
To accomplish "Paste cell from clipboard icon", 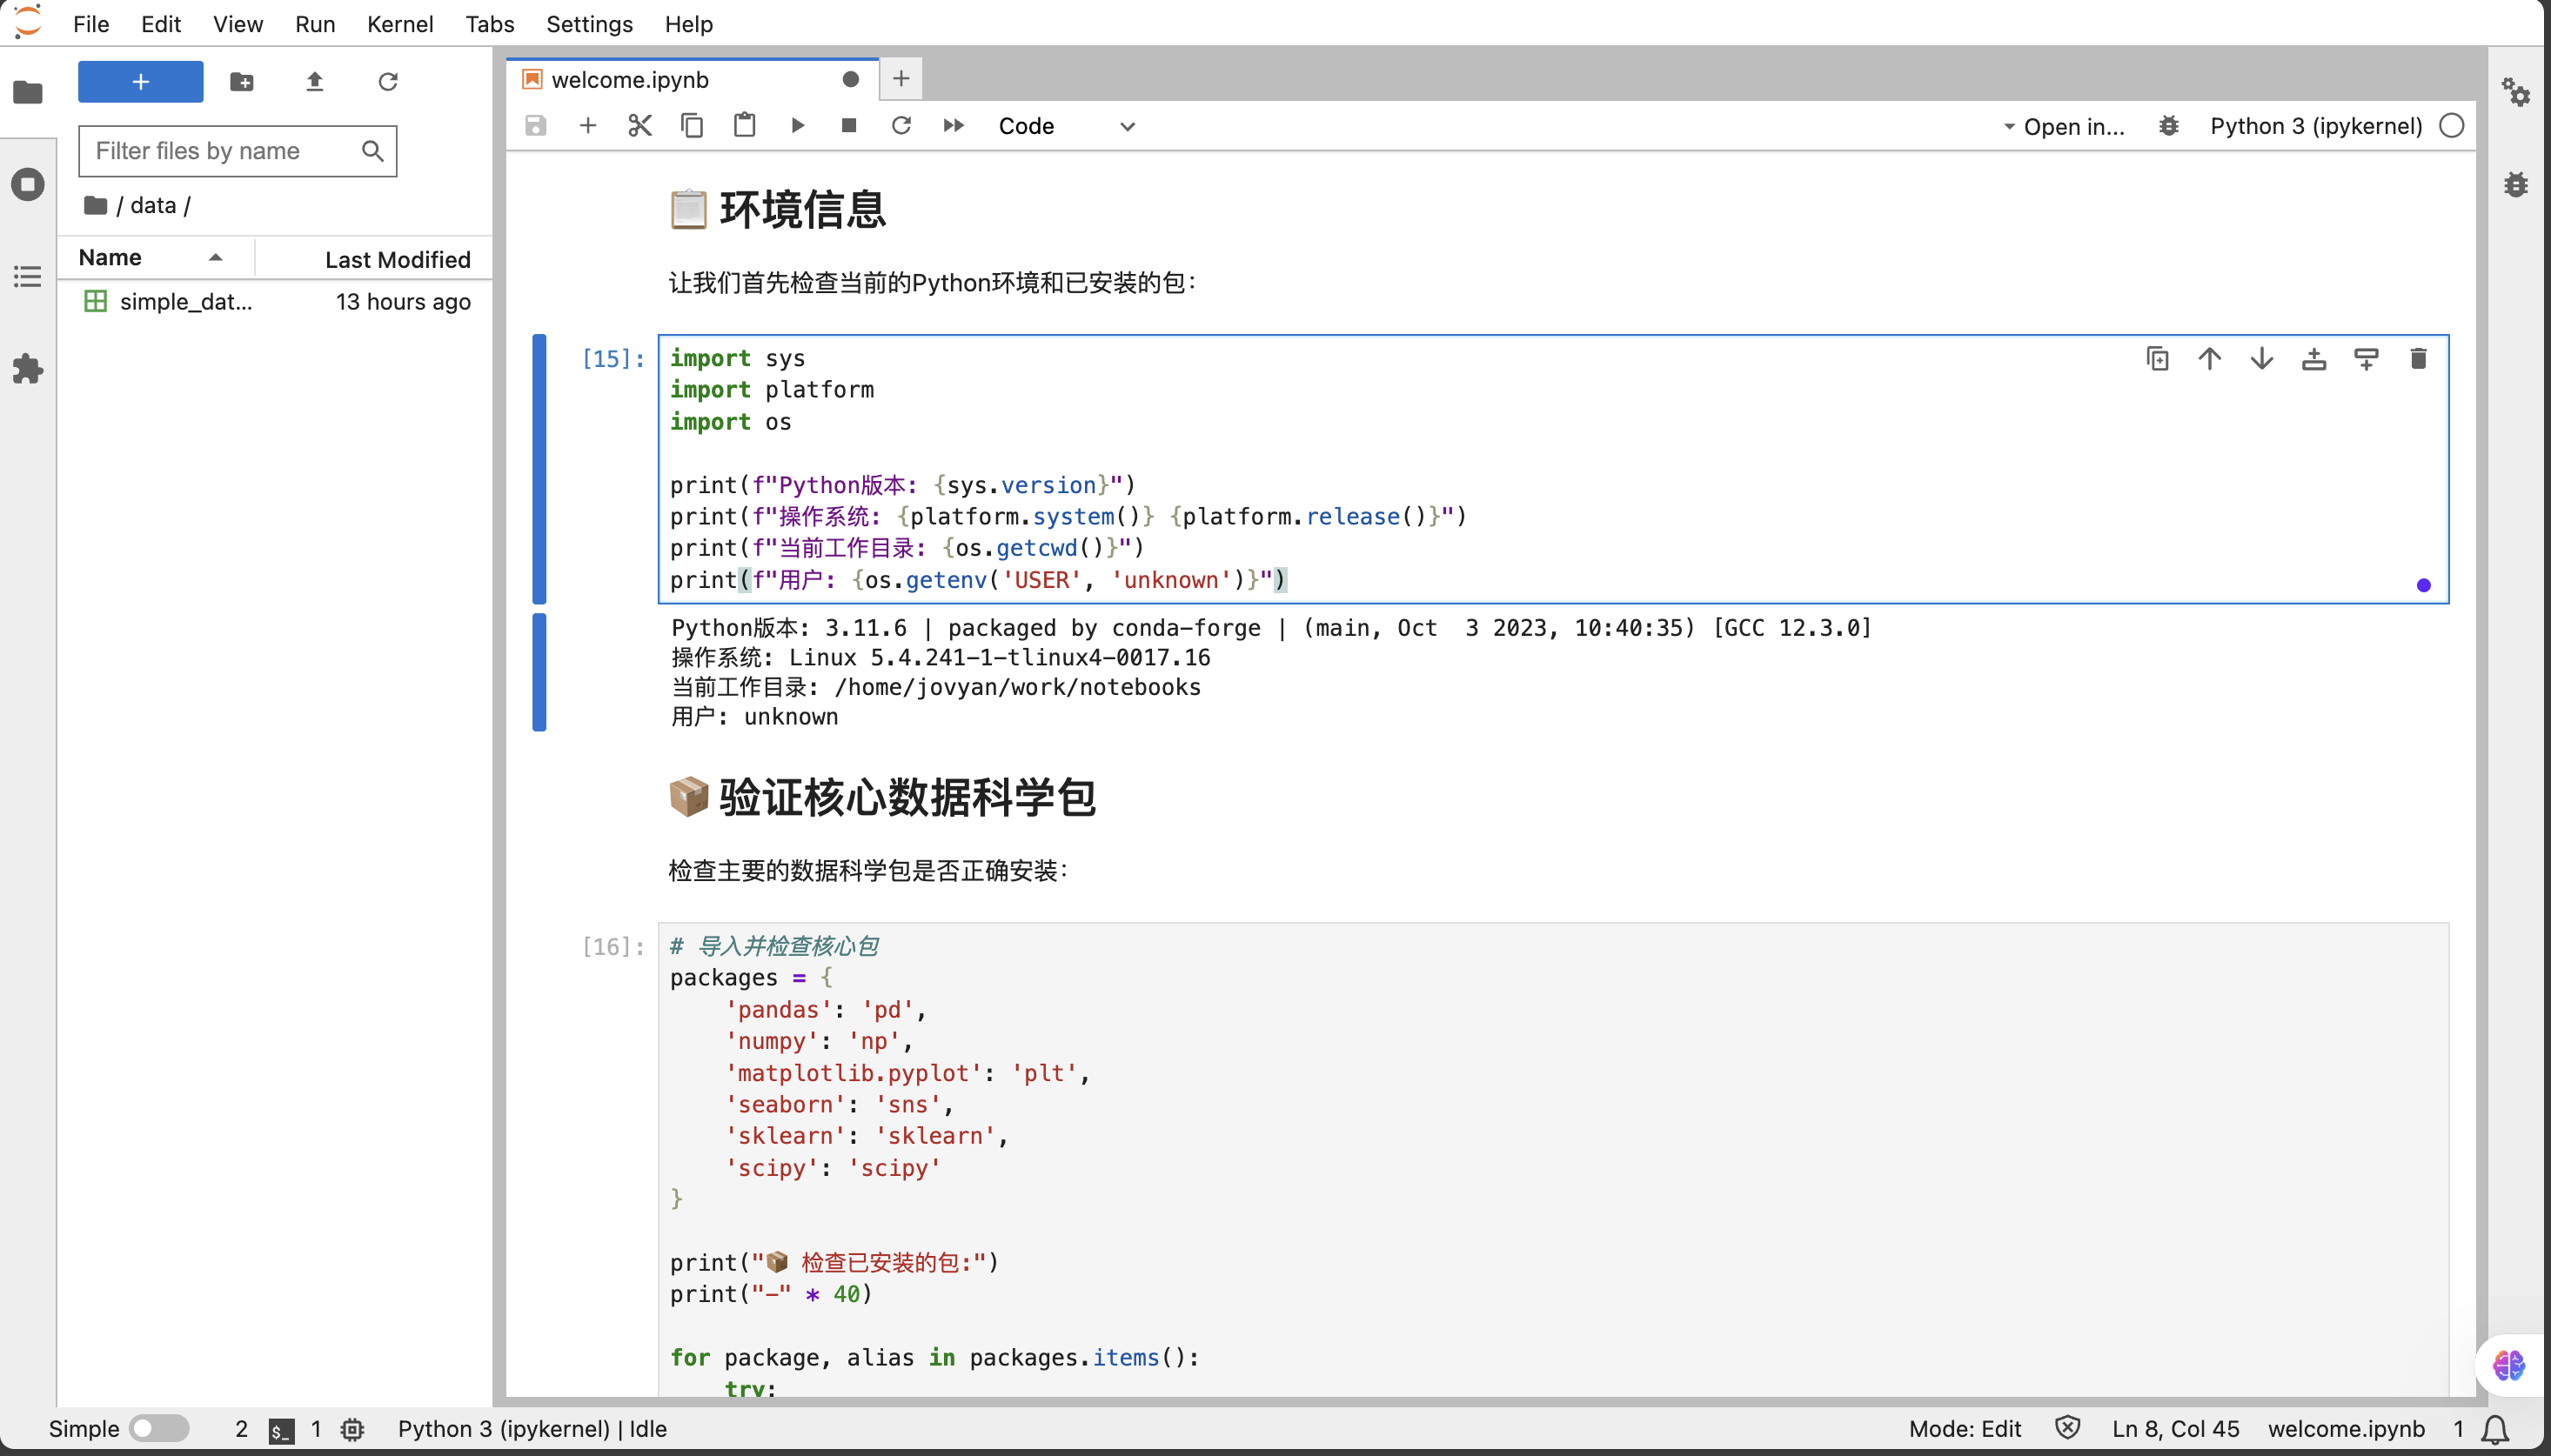I will click(744, 126).
